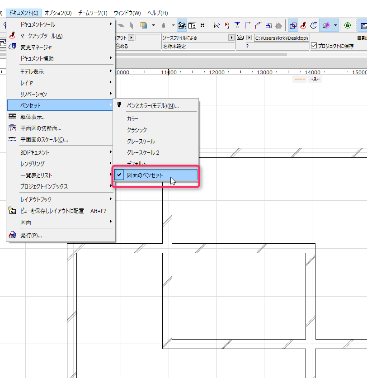The width and height of the screenshot is (367, 378).
Task: Expand the プロジェクトインデックス submenu
Action: coord(60,186)
